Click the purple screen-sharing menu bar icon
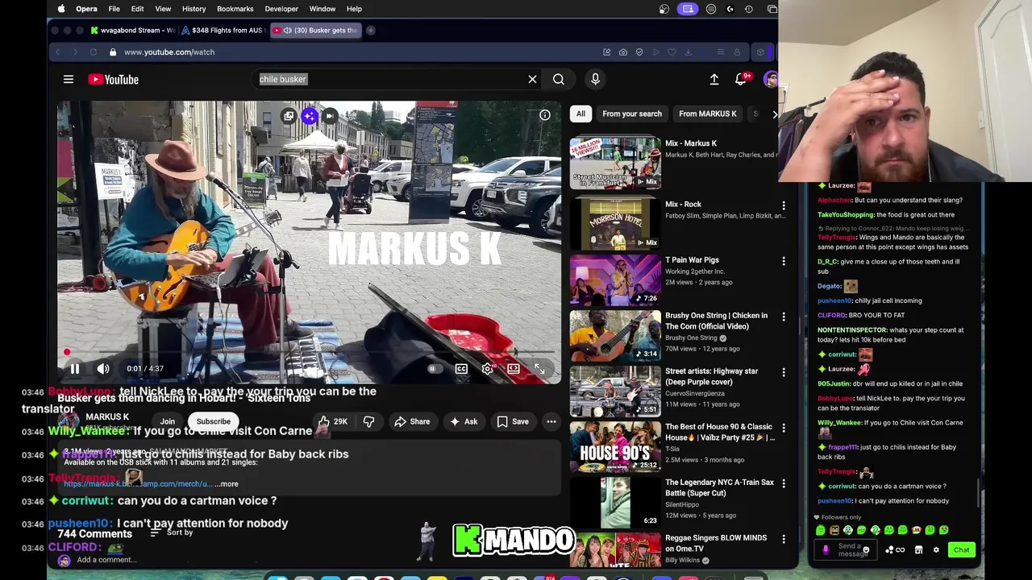1032x580 pixels. click(688, 9)
